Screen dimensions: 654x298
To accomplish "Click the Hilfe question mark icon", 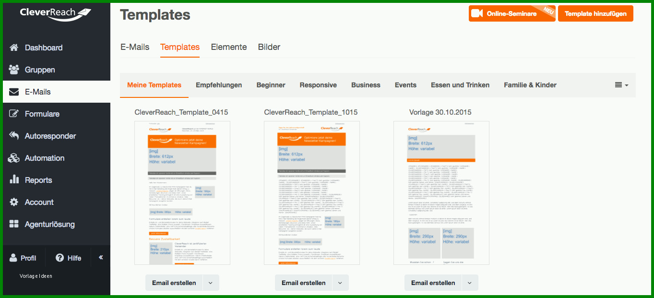I will click(x=60, y=258).
